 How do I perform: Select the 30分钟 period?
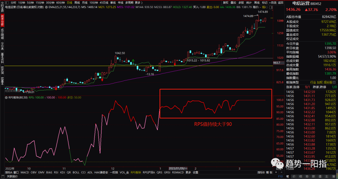coord(50,3)
